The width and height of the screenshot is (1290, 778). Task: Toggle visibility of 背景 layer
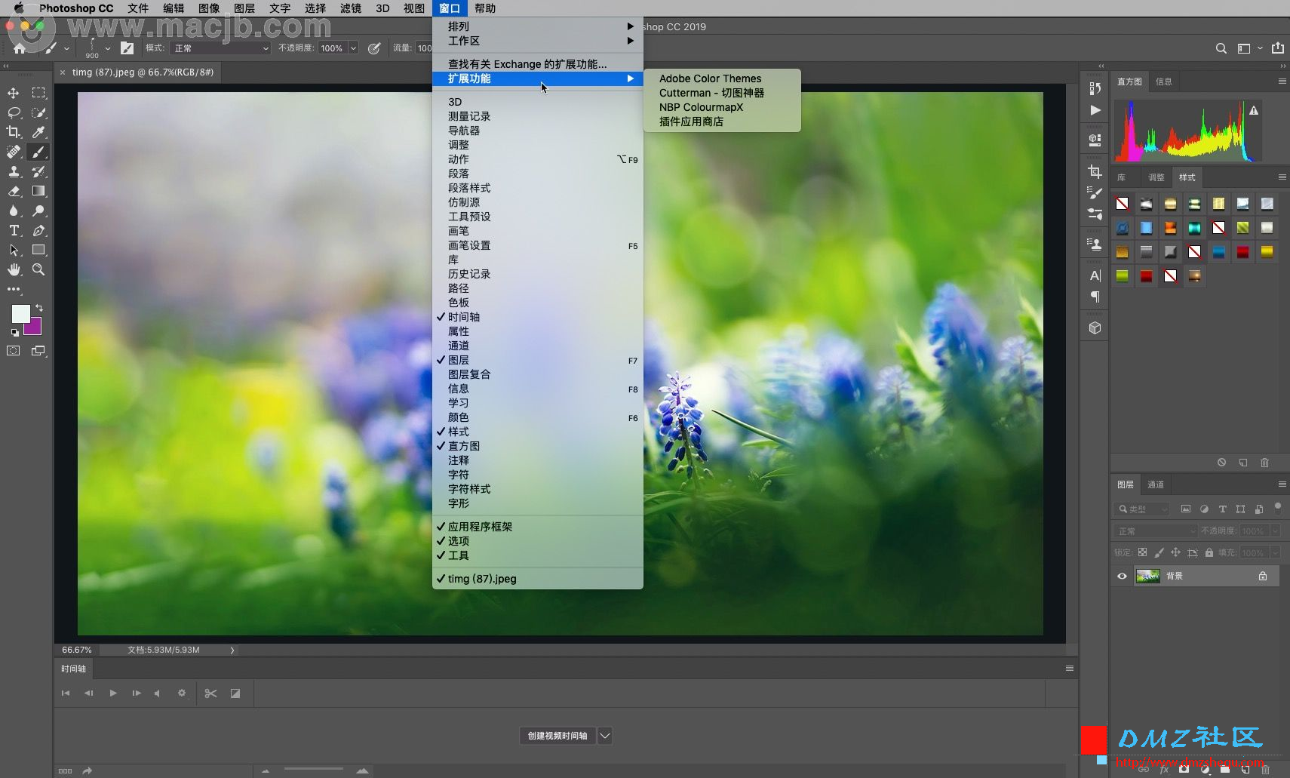click(1122, 576)
